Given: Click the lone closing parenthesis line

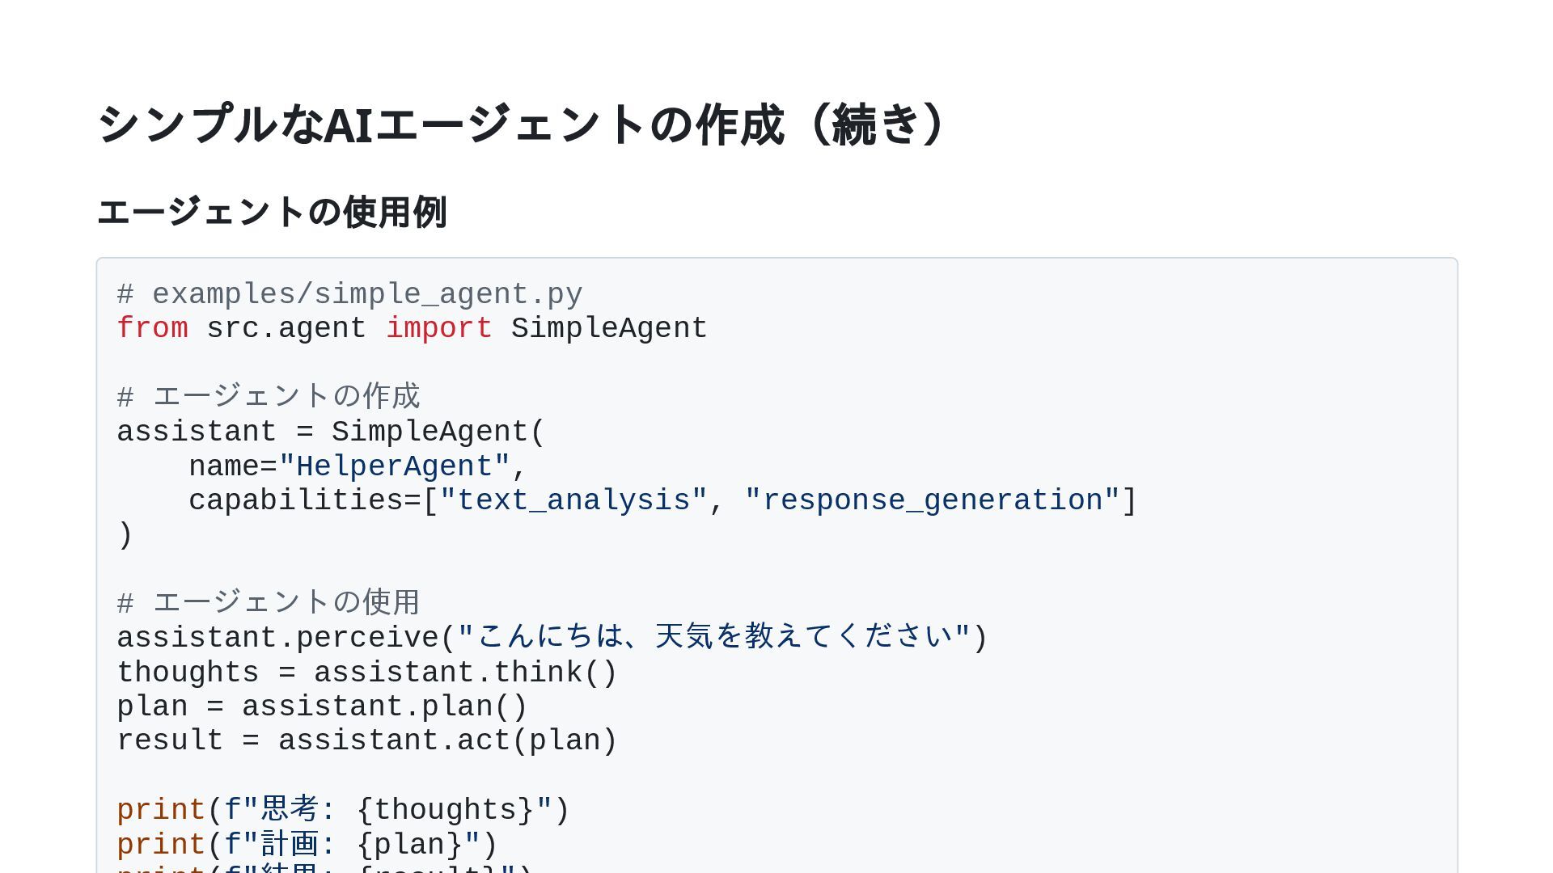Looking at the screenshot, I should point(125,535).
